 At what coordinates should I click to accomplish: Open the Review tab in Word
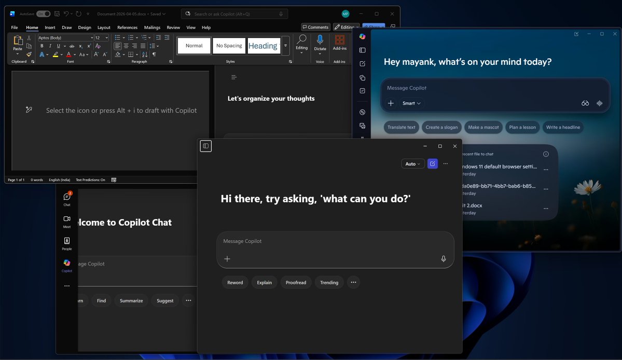173,27
